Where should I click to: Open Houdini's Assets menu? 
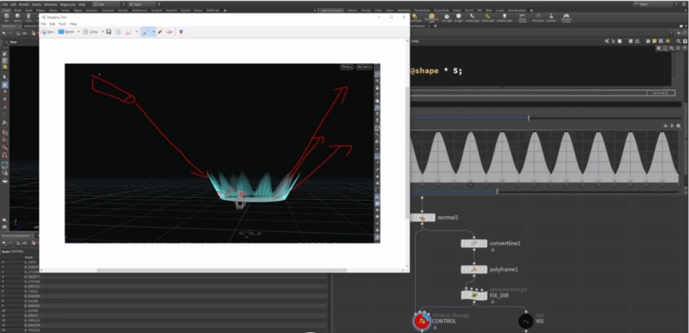click(x=37, y=4)
